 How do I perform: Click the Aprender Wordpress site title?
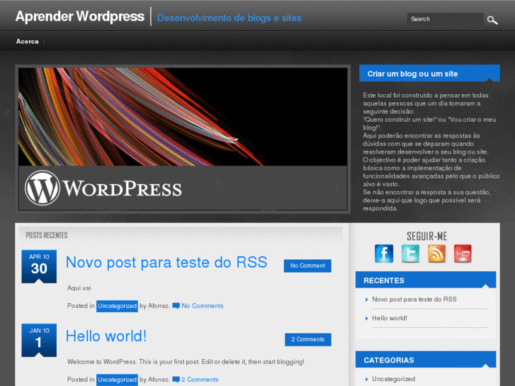click(x=80, y=16)
